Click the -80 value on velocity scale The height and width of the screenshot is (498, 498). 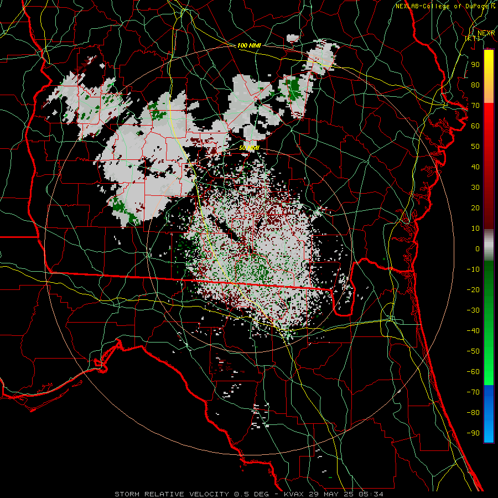tap(473, 413)
